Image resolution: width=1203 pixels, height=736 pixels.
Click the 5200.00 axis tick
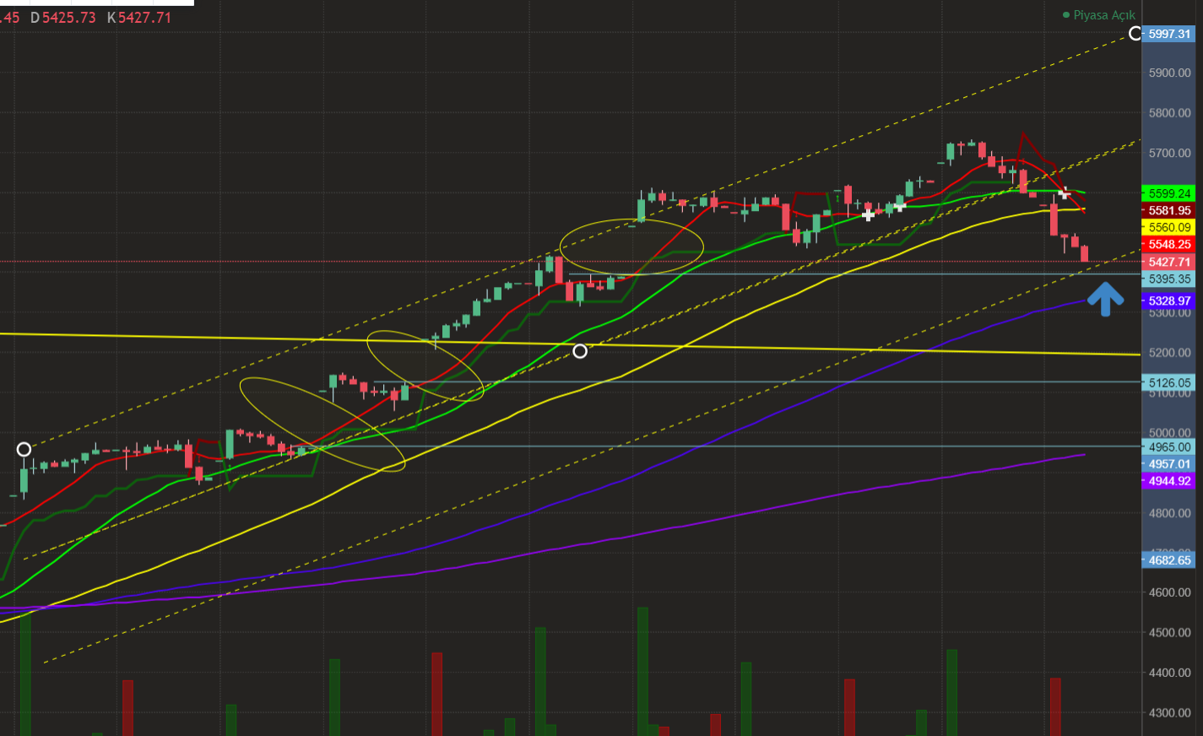coord(1169,353)
